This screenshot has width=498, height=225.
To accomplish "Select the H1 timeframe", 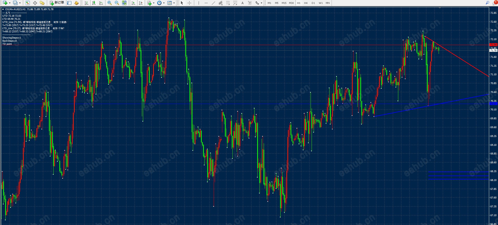I will pos(299,3).
